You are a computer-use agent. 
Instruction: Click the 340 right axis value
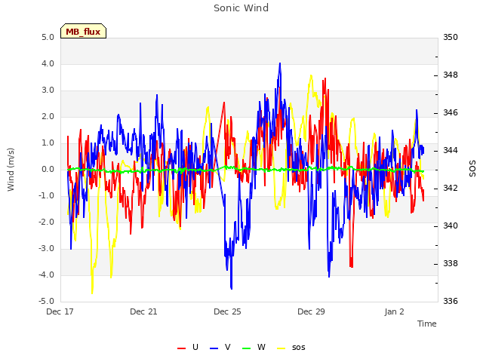[451, 226]
